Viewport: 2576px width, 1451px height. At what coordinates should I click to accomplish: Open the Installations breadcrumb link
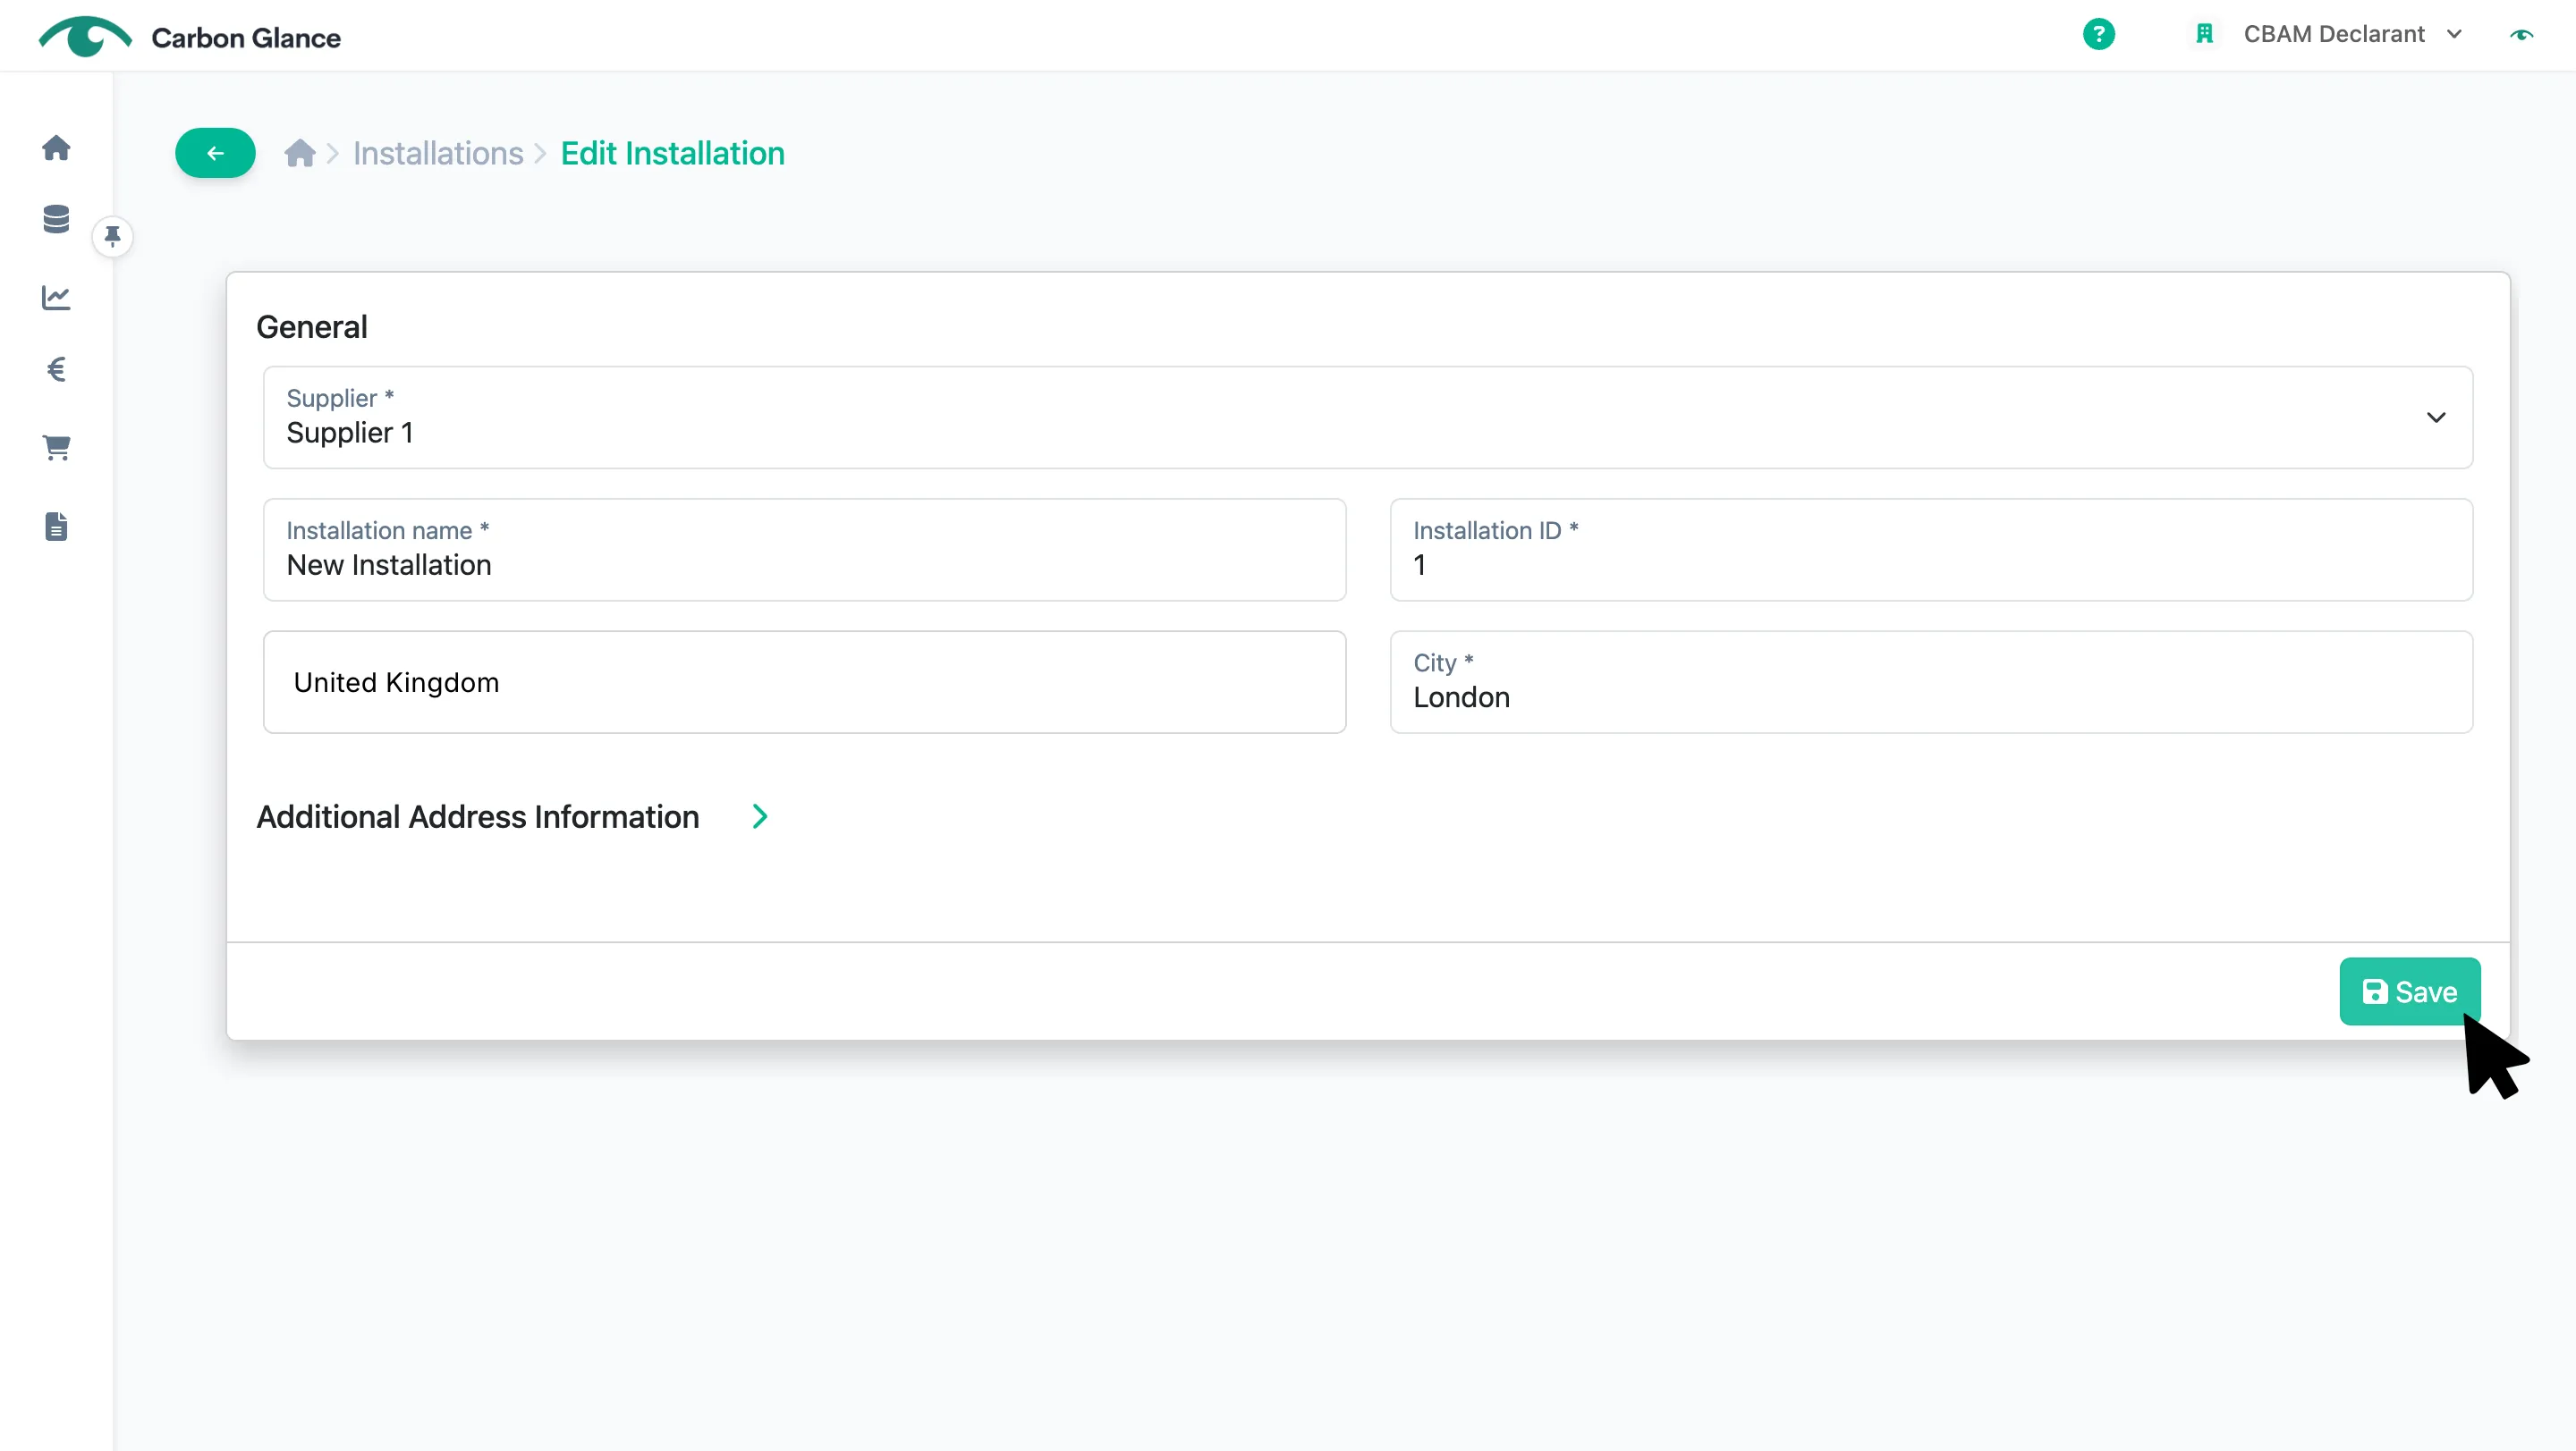(438, 153)
